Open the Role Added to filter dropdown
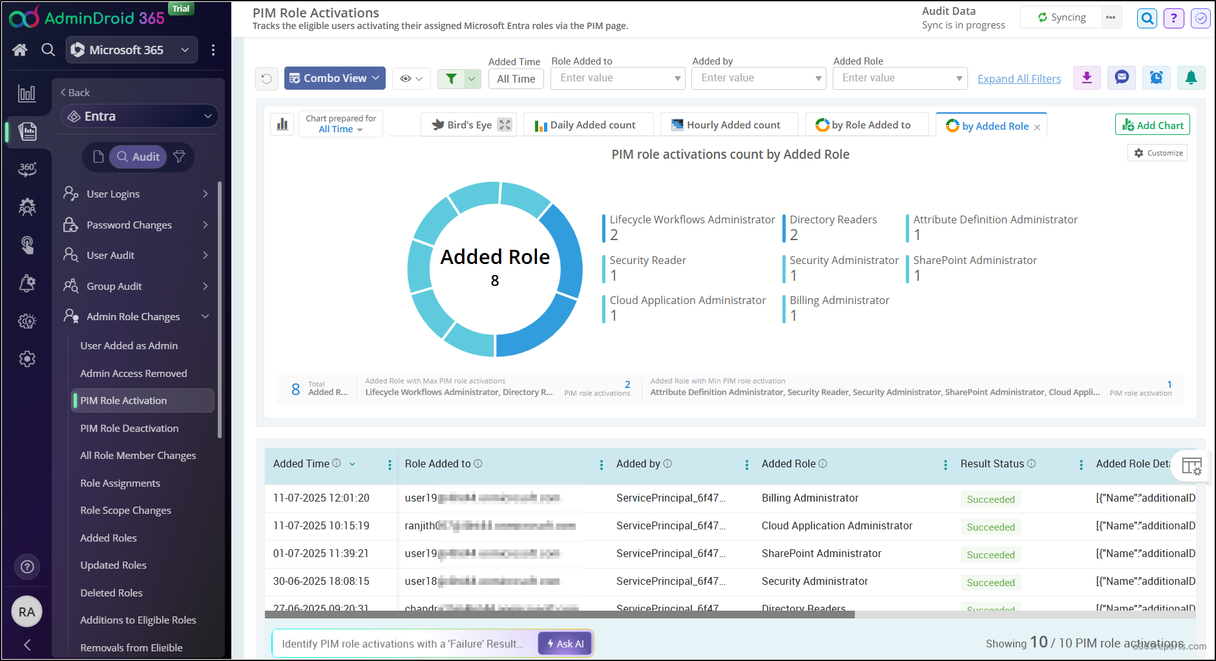The image size is (1216, 661). coord(617,78)
